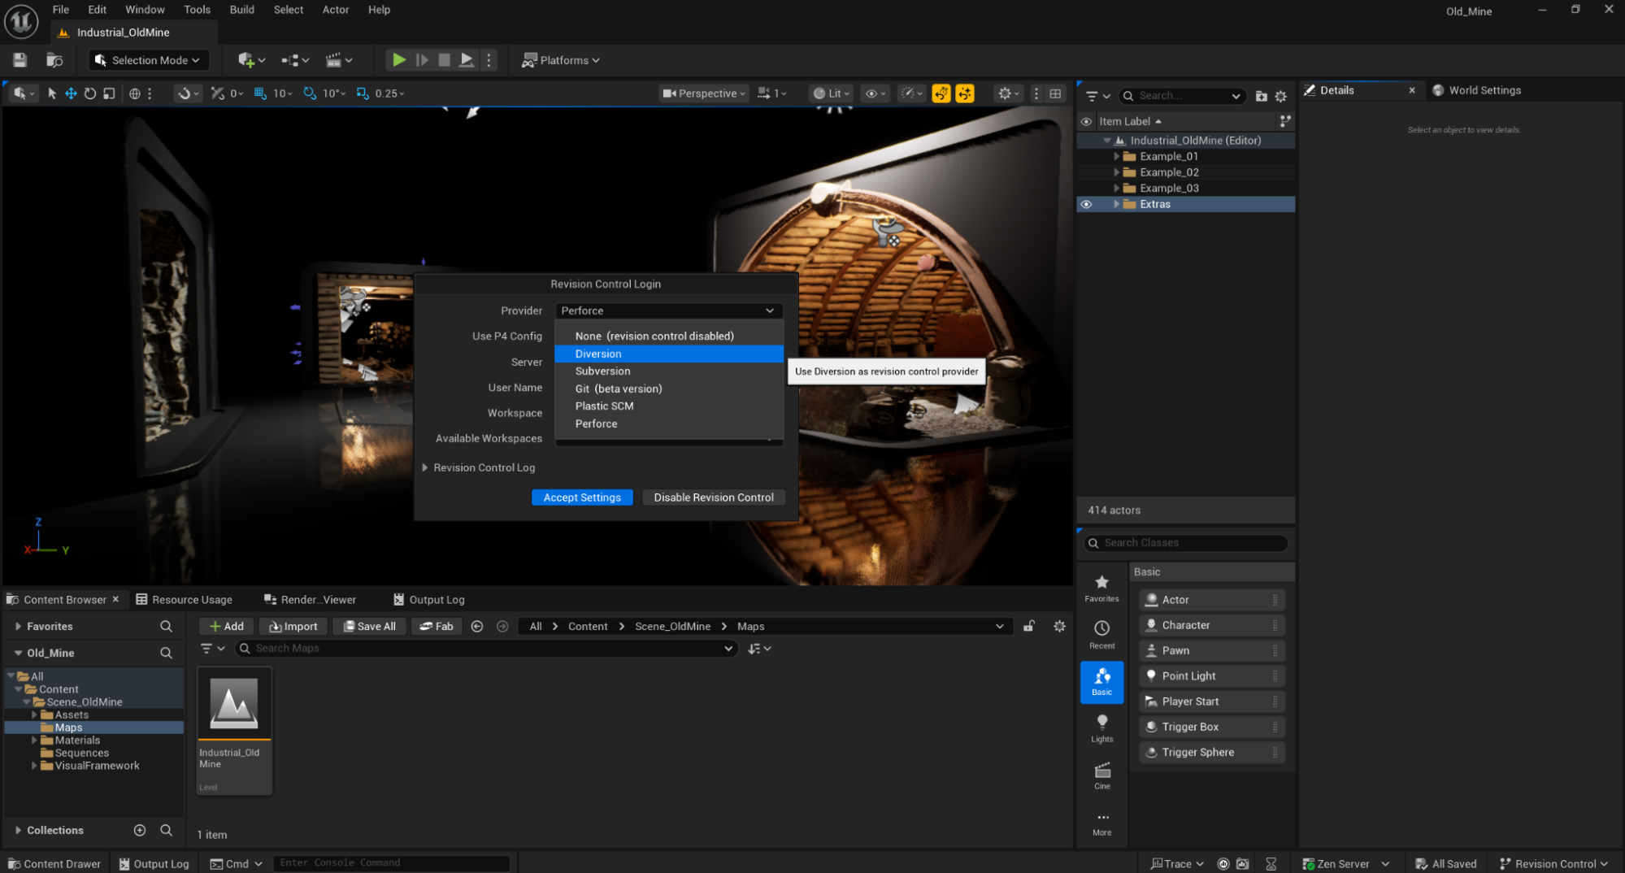Screen dimensions: 1625x873
Task: Expand the Example_02 folder in outliner
Action: point(1116,172)
